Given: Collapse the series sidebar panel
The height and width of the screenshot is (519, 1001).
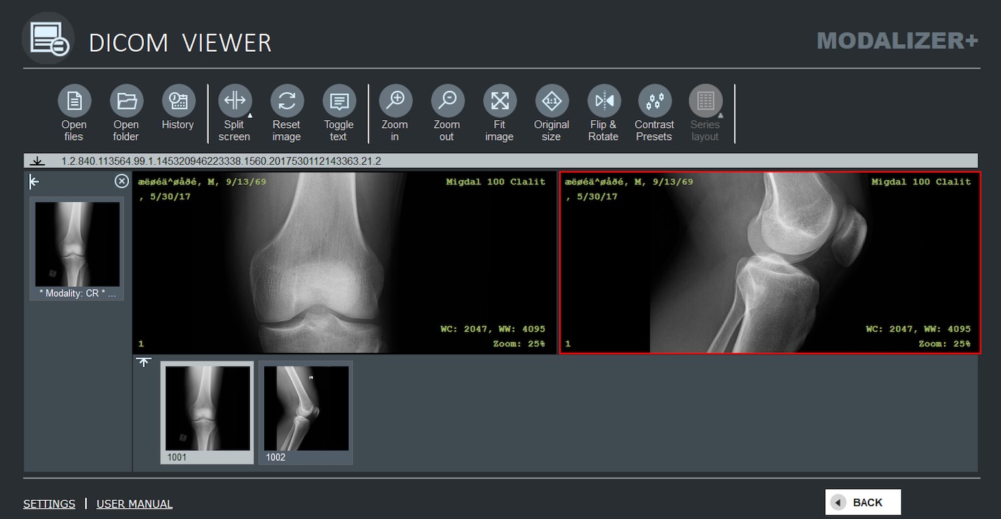Looking at the screenshot, I should [33, 182].
